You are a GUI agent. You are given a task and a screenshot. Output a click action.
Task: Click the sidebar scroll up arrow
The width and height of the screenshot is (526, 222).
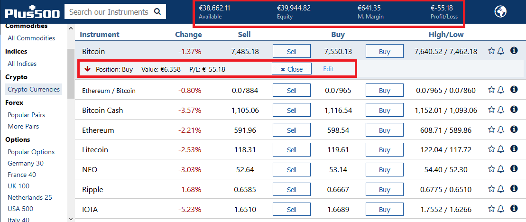[x=71, y=28]
